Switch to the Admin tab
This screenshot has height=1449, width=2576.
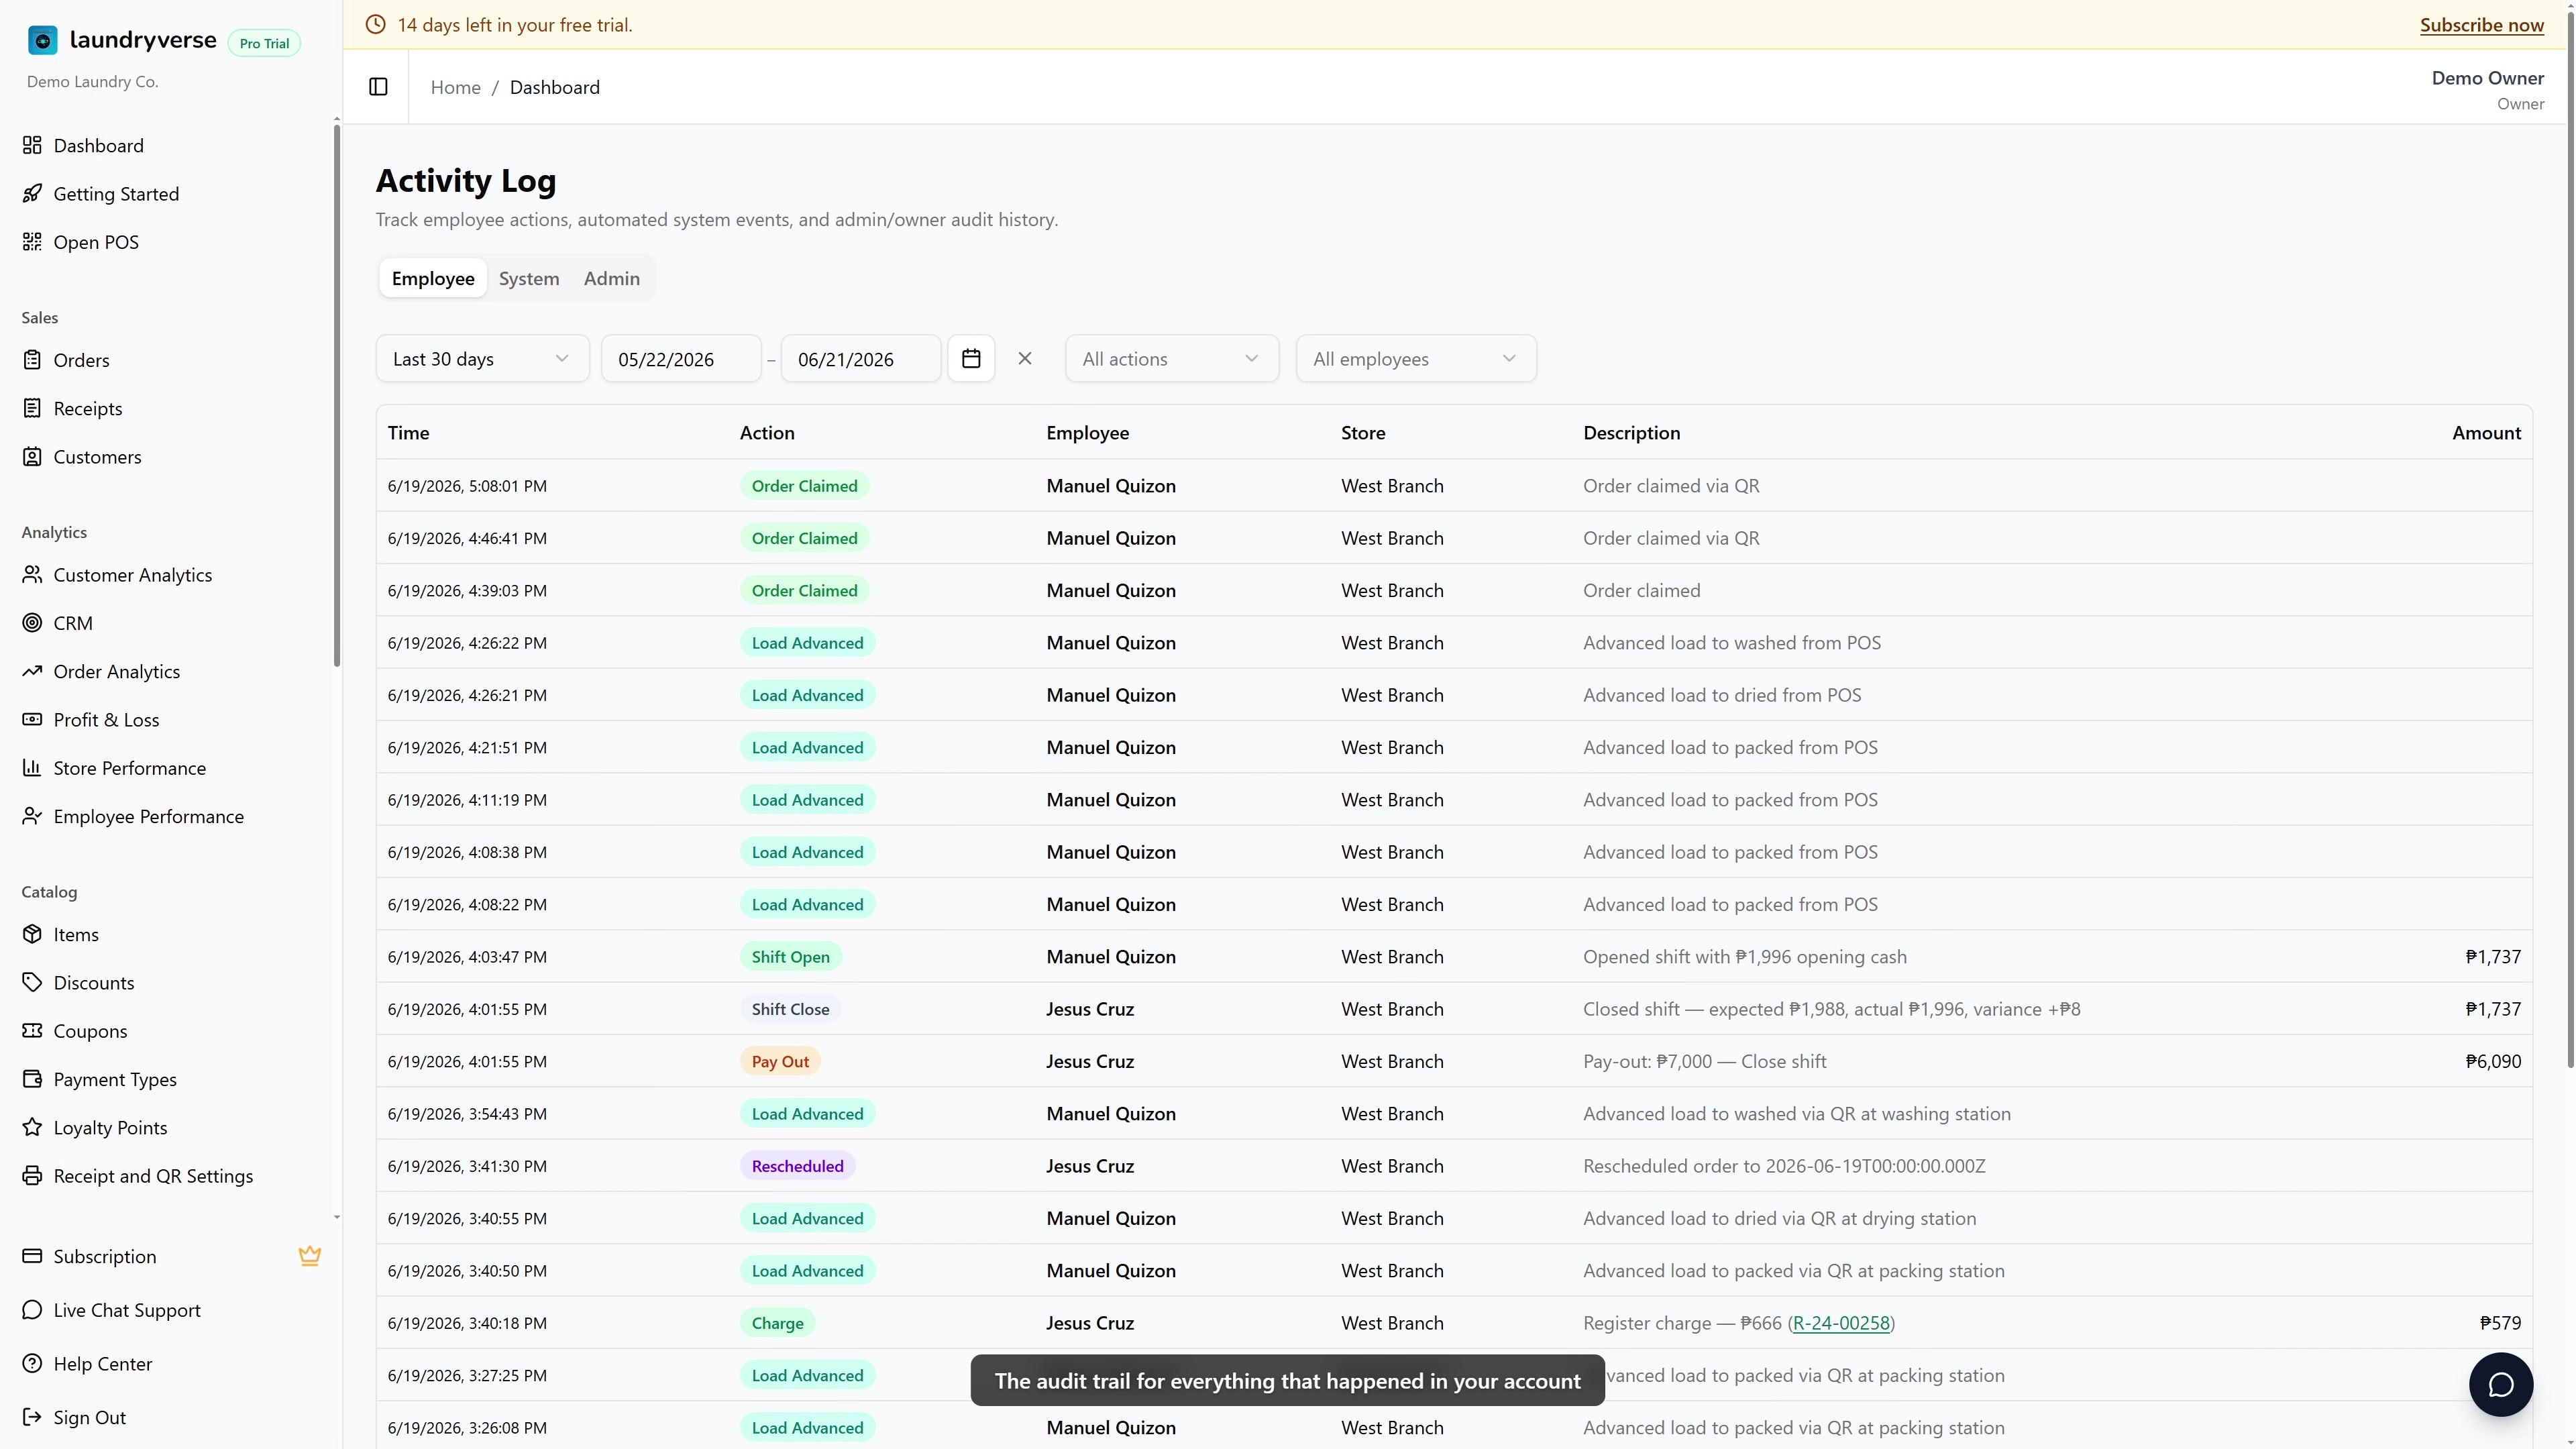tap(612, 278)
